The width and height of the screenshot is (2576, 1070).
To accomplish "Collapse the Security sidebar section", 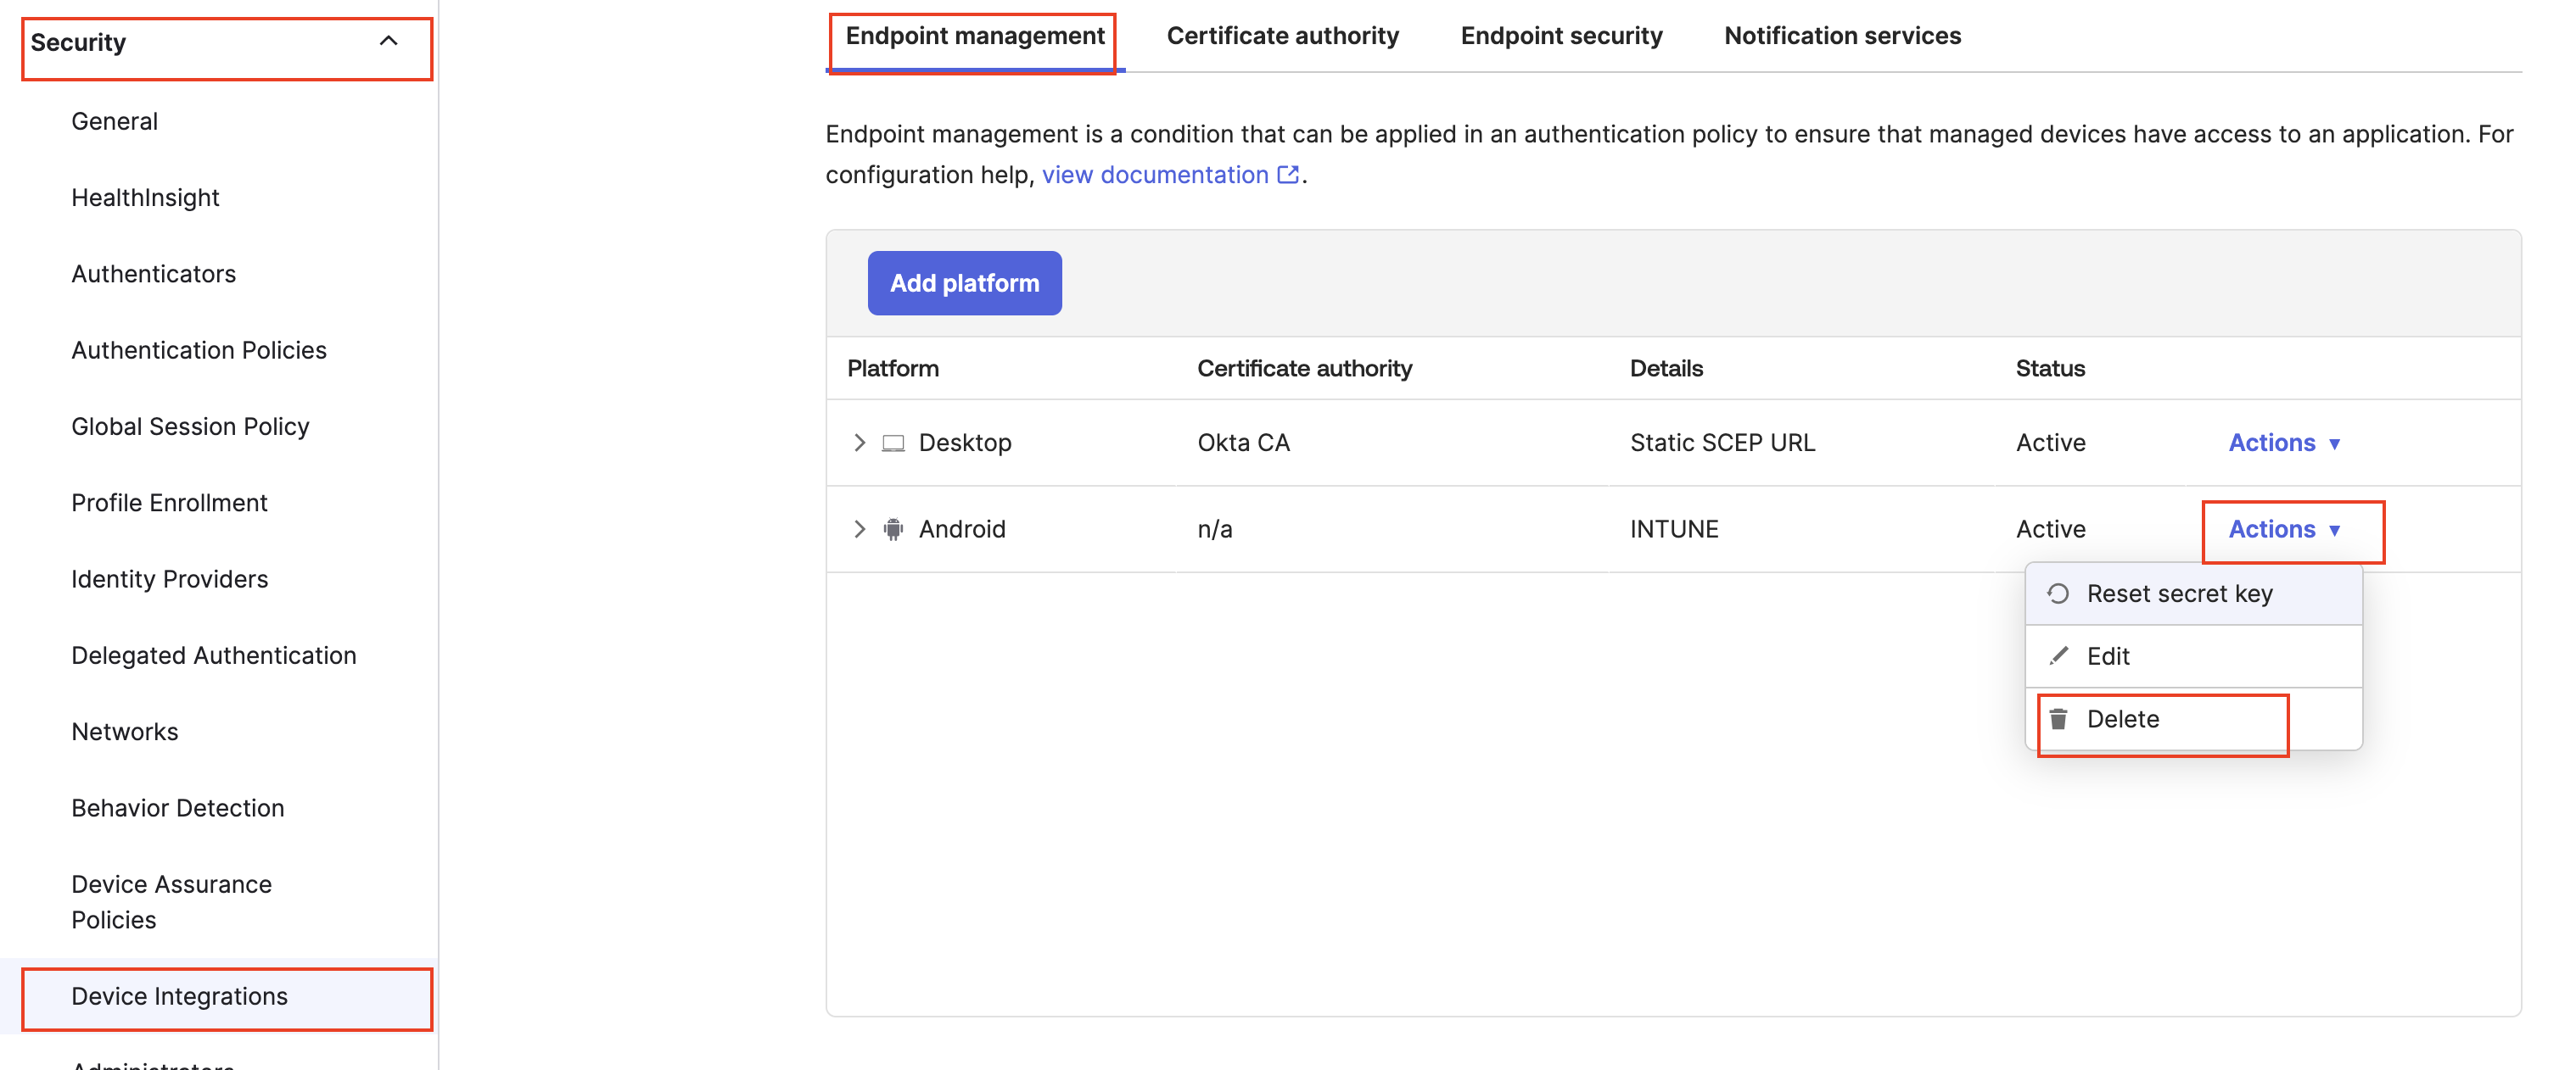I will coord(388,42).
